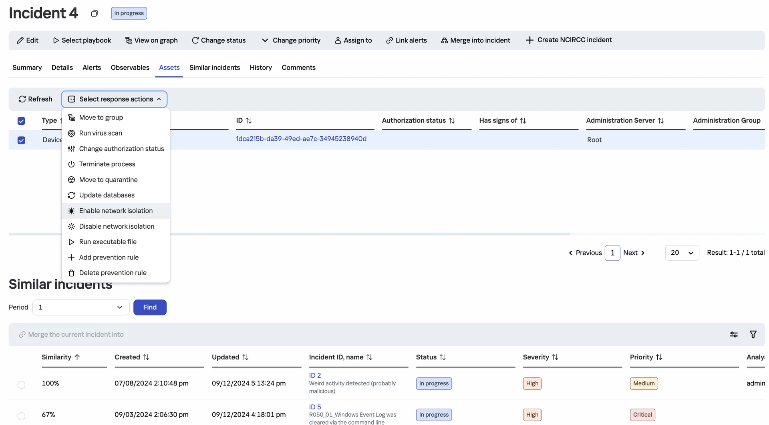The width and height of the screenshot is (769, 425).
Task: Uncheck the Device row checkbox
Action: 21,140
